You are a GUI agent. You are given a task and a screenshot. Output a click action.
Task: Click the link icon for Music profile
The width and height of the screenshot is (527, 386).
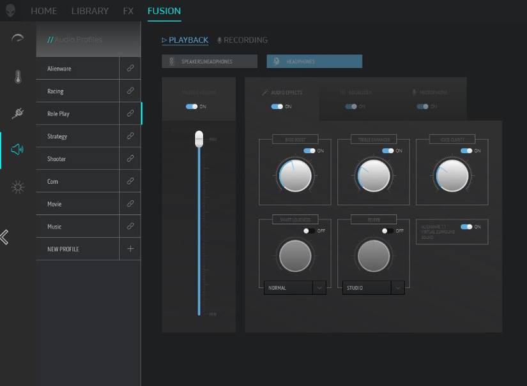[130, 226]
